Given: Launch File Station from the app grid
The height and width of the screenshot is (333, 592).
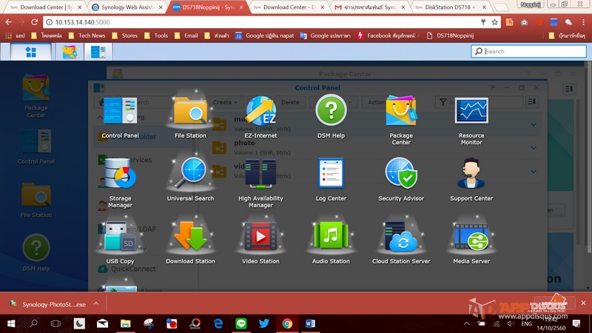Looking at the screenshot, I should pyautogui.click(x=190, y=118).
